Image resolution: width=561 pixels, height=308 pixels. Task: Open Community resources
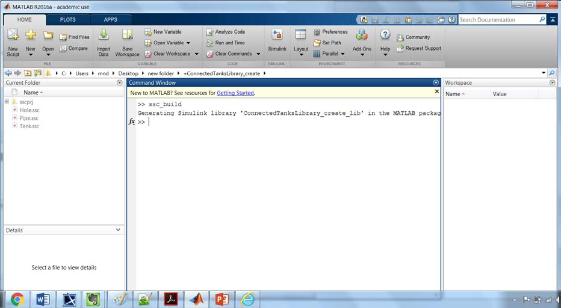(x=414, y=37)
